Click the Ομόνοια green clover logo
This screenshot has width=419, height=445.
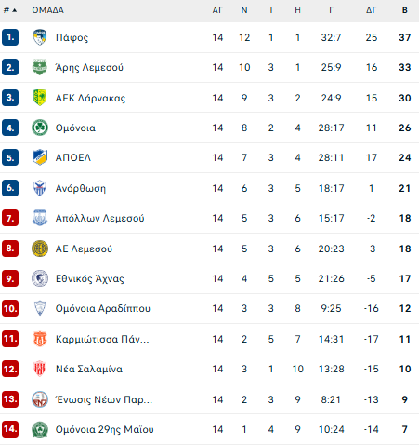[40, 128]
